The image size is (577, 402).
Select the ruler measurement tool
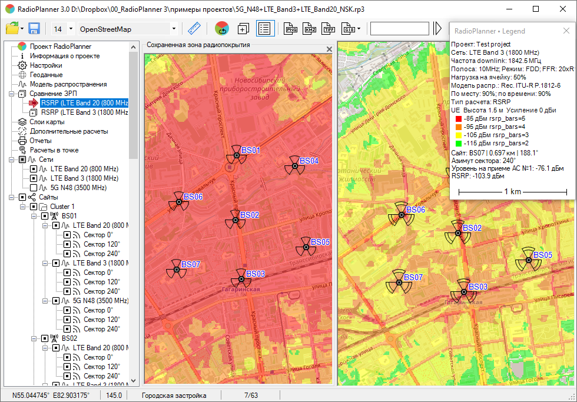click(x=194, y=28)
